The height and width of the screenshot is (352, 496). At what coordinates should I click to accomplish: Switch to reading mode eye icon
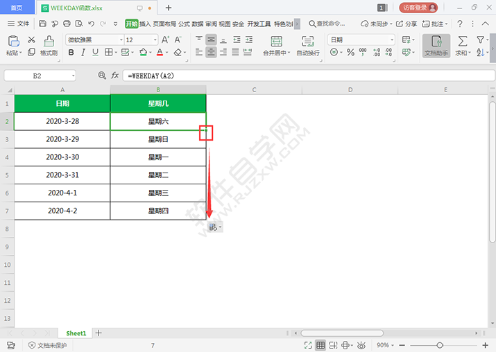[361, 345]
